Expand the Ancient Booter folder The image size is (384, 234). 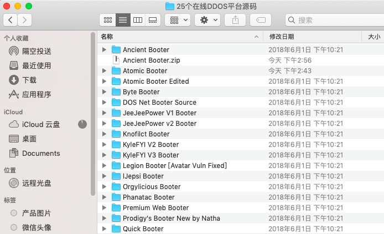[105, 49]
